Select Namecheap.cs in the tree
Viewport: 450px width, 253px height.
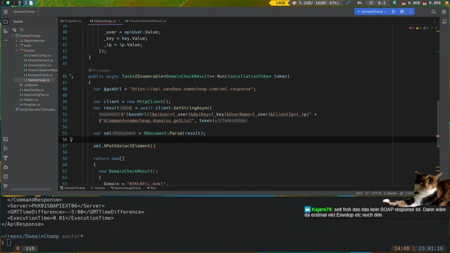[x=37, y=80]
